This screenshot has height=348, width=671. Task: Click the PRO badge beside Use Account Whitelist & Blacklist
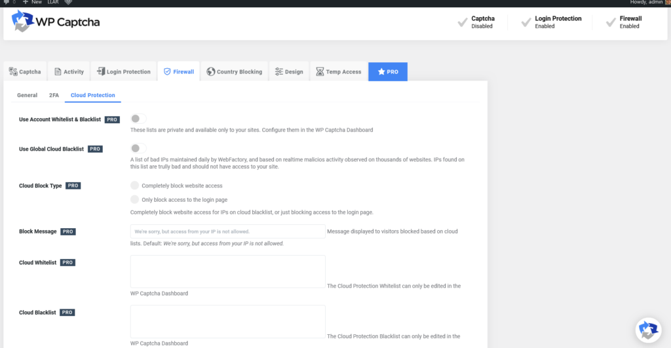tap(112, 119)
